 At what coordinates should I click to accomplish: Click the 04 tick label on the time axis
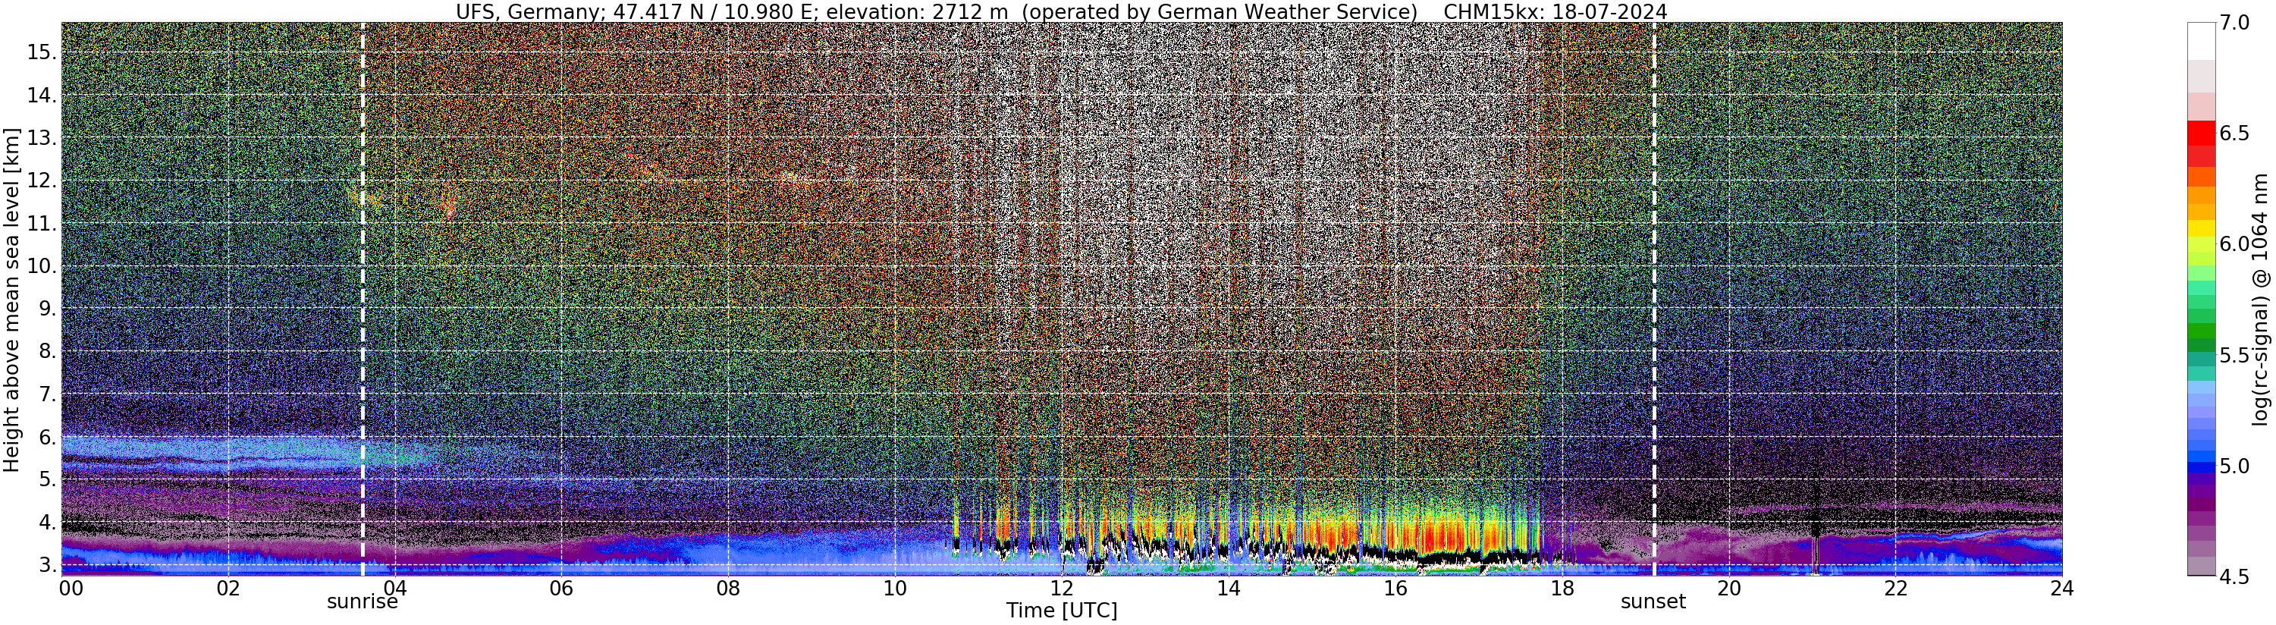(x=395, y=588)
